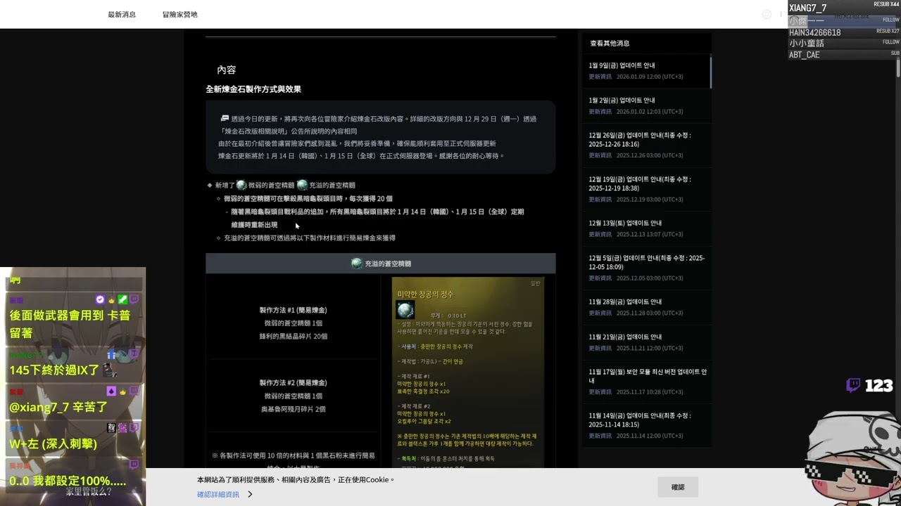Image resolution: width=901 pixels, height=506 pixels.
Task: Click the globe language icon in header
Action: [x=767, y=14]
